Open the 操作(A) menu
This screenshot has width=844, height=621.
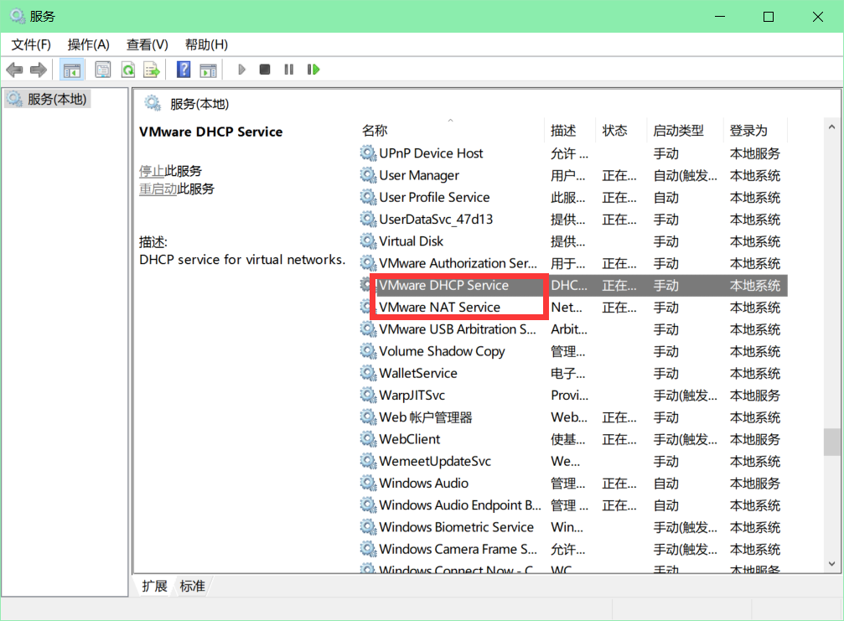[88, 44]
